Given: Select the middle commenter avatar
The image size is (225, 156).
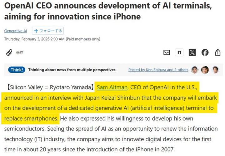Looking at the screenshot, I should (205, 70).
